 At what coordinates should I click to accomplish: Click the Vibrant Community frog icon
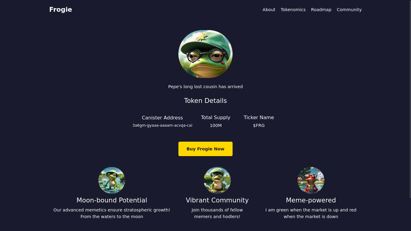(217, 180)
